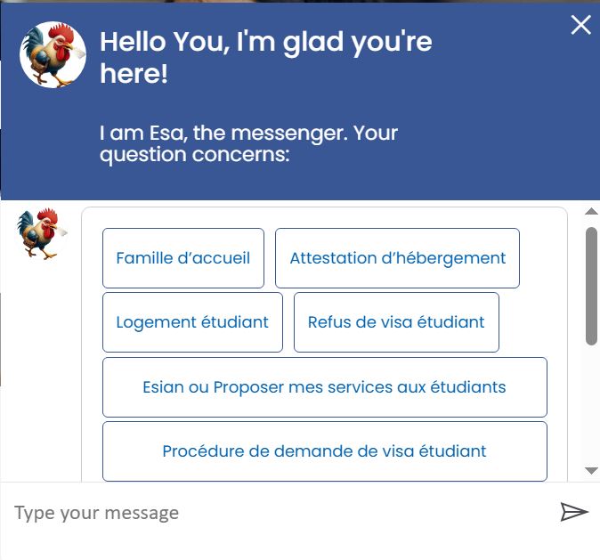
Task: Open Procédure de demande de visa étudiant
Action: (325, 451)
